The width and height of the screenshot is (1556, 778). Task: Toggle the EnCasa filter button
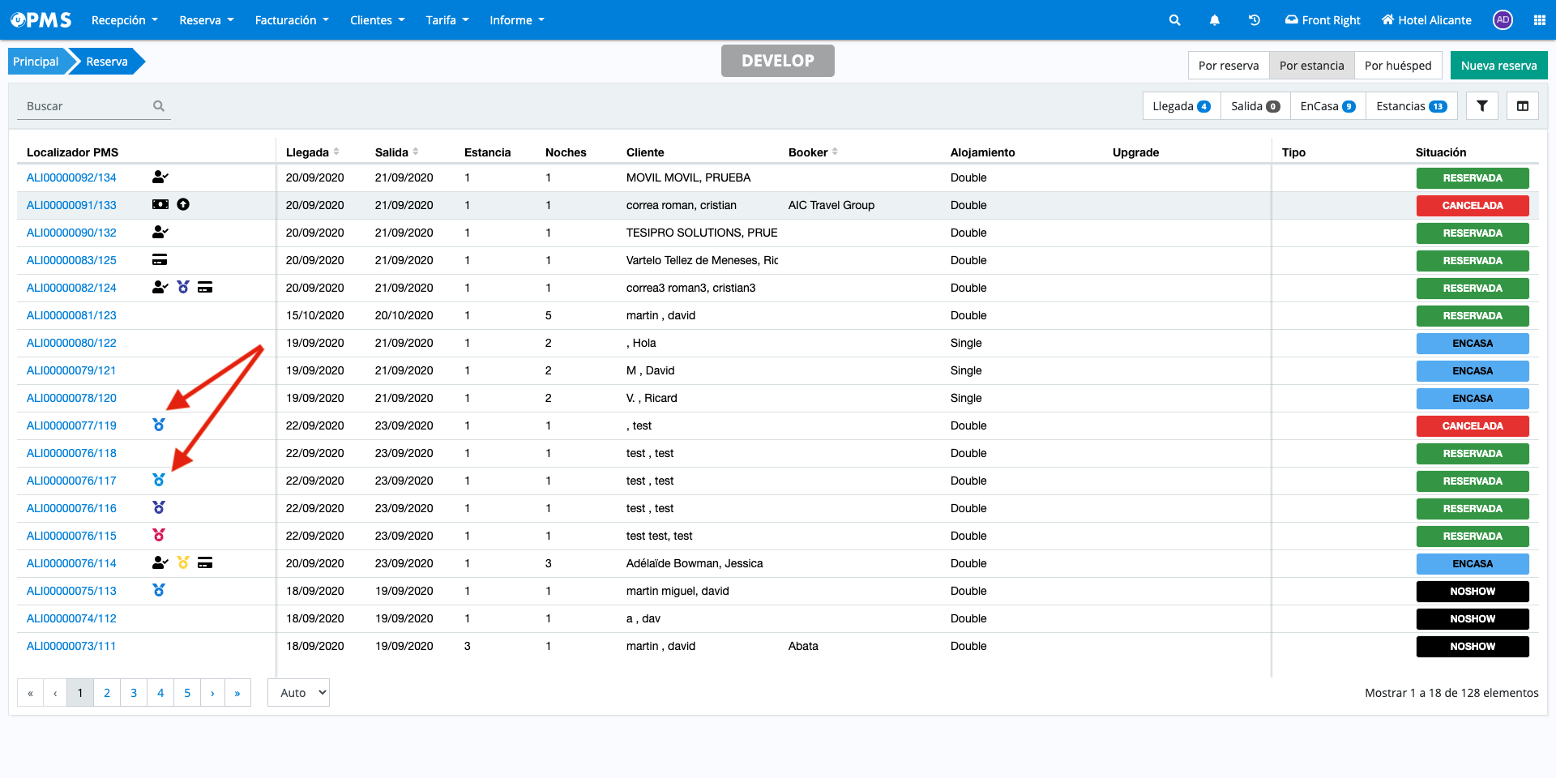click(1327, 106)
